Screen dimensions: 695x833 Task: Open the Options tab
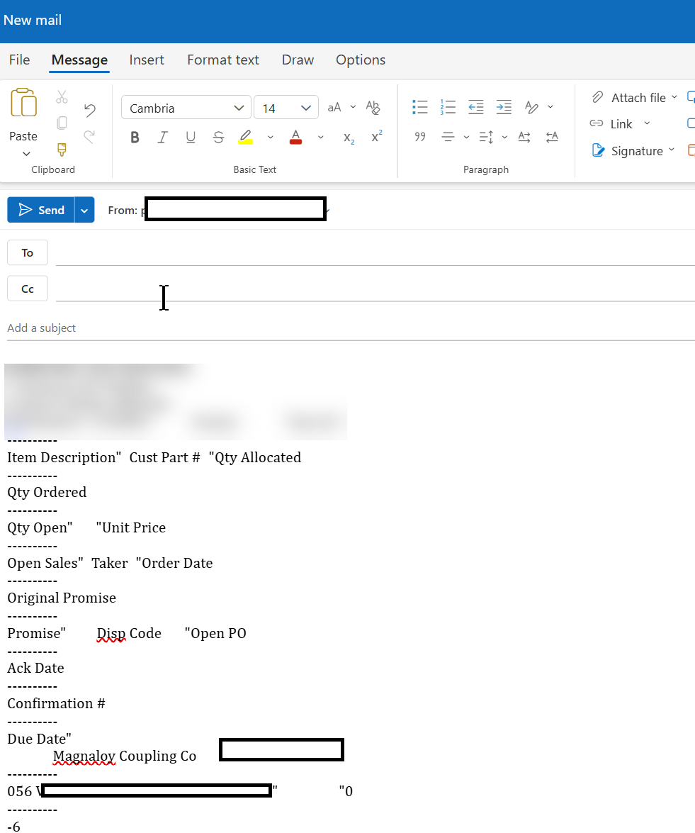[x=361, y=60]
